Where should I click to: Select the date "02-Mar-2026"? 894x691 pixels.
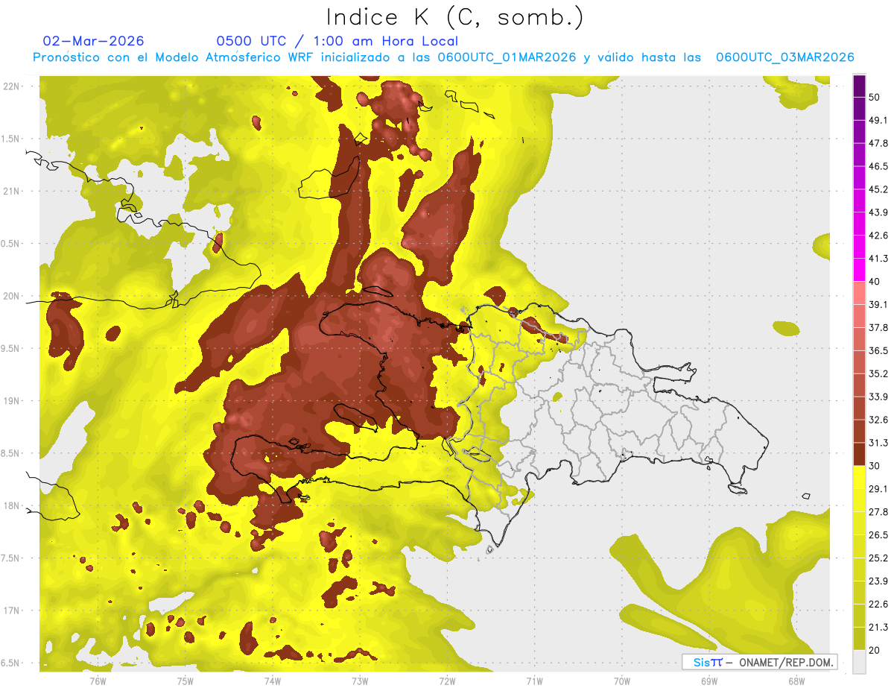click(x=94, y=41)
